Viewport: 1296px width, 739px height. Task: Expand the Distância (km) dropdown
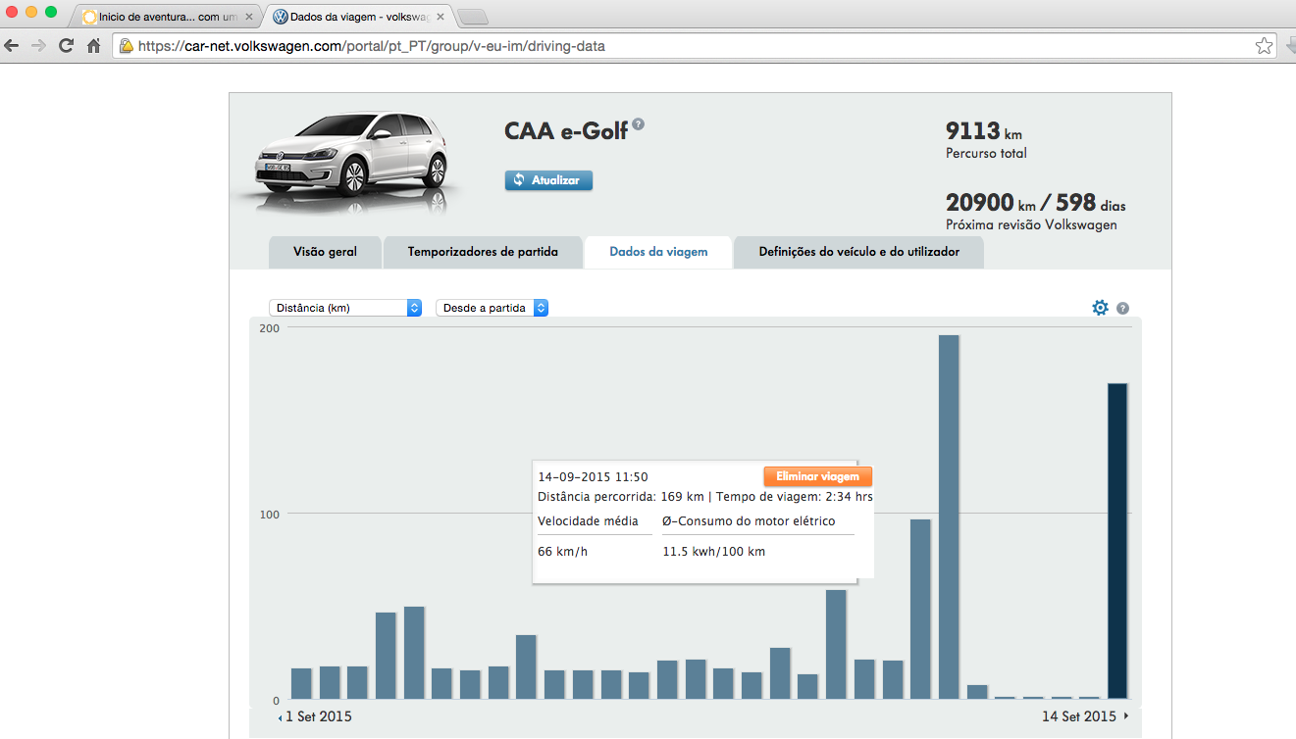[x=345, y=308]
